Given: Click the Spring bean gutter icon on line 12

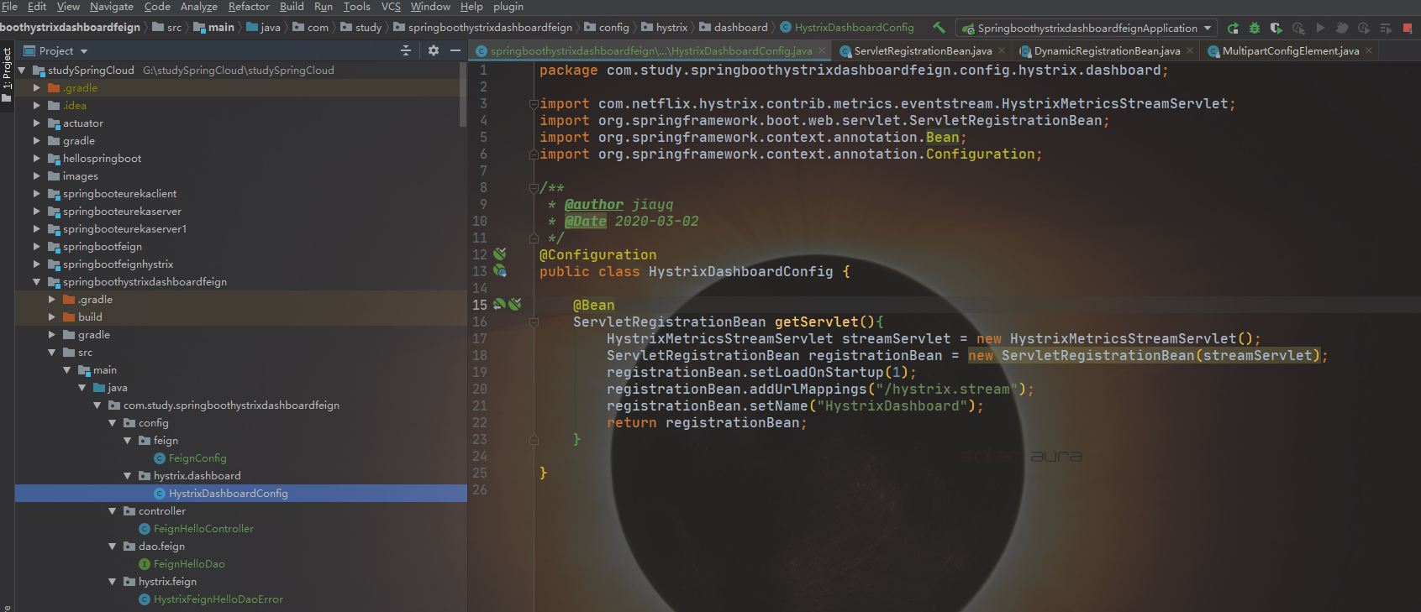Looking at the screenshot, I should click(500, 254).
